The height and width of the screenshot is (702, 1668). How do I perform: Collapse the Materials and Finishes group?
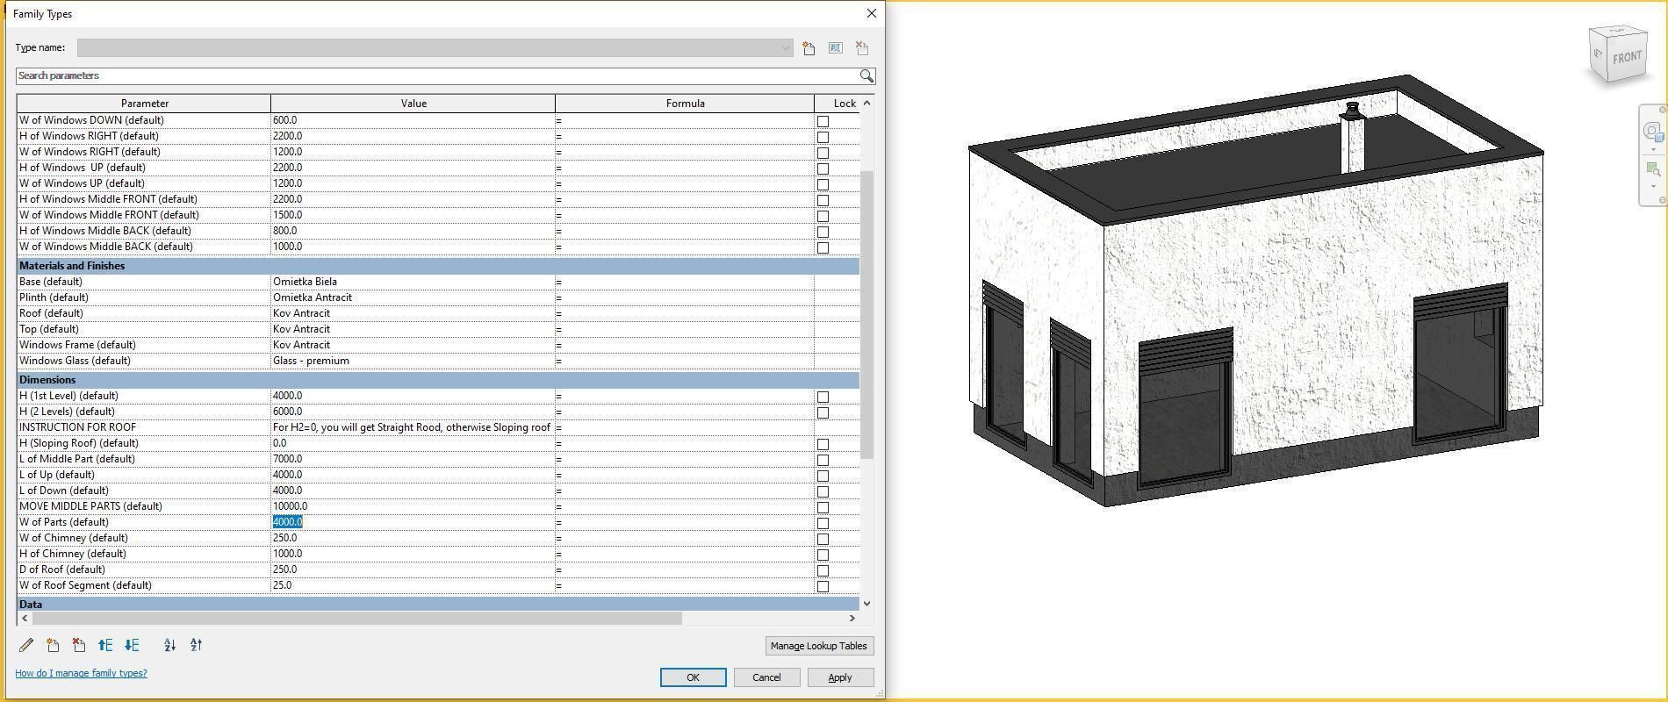[438, 266]
